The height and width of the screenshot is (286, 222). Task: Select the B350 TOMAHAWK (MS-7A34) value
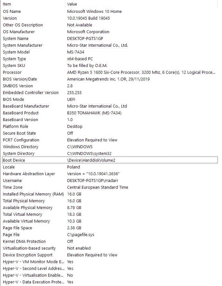tap(94, 113)
